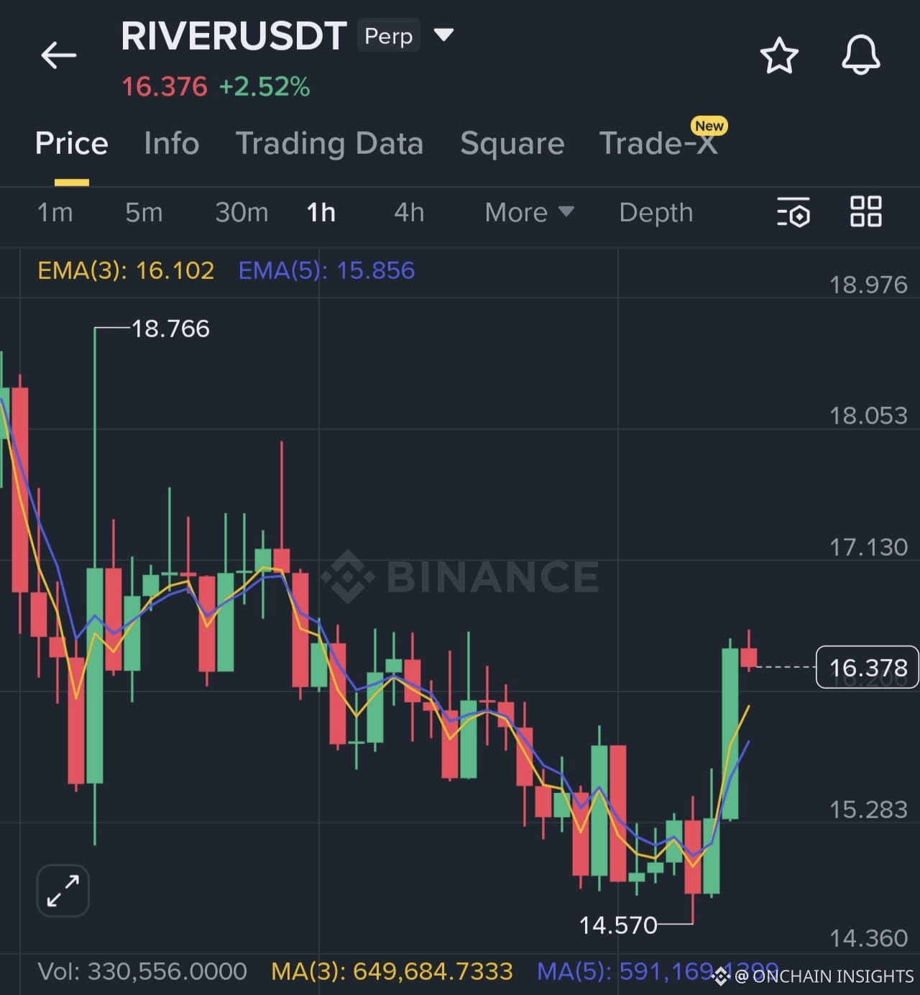Click the back arrow to exit the chart
The height and width of the screenshot is (995, 920).
click(x=58, y=55)
